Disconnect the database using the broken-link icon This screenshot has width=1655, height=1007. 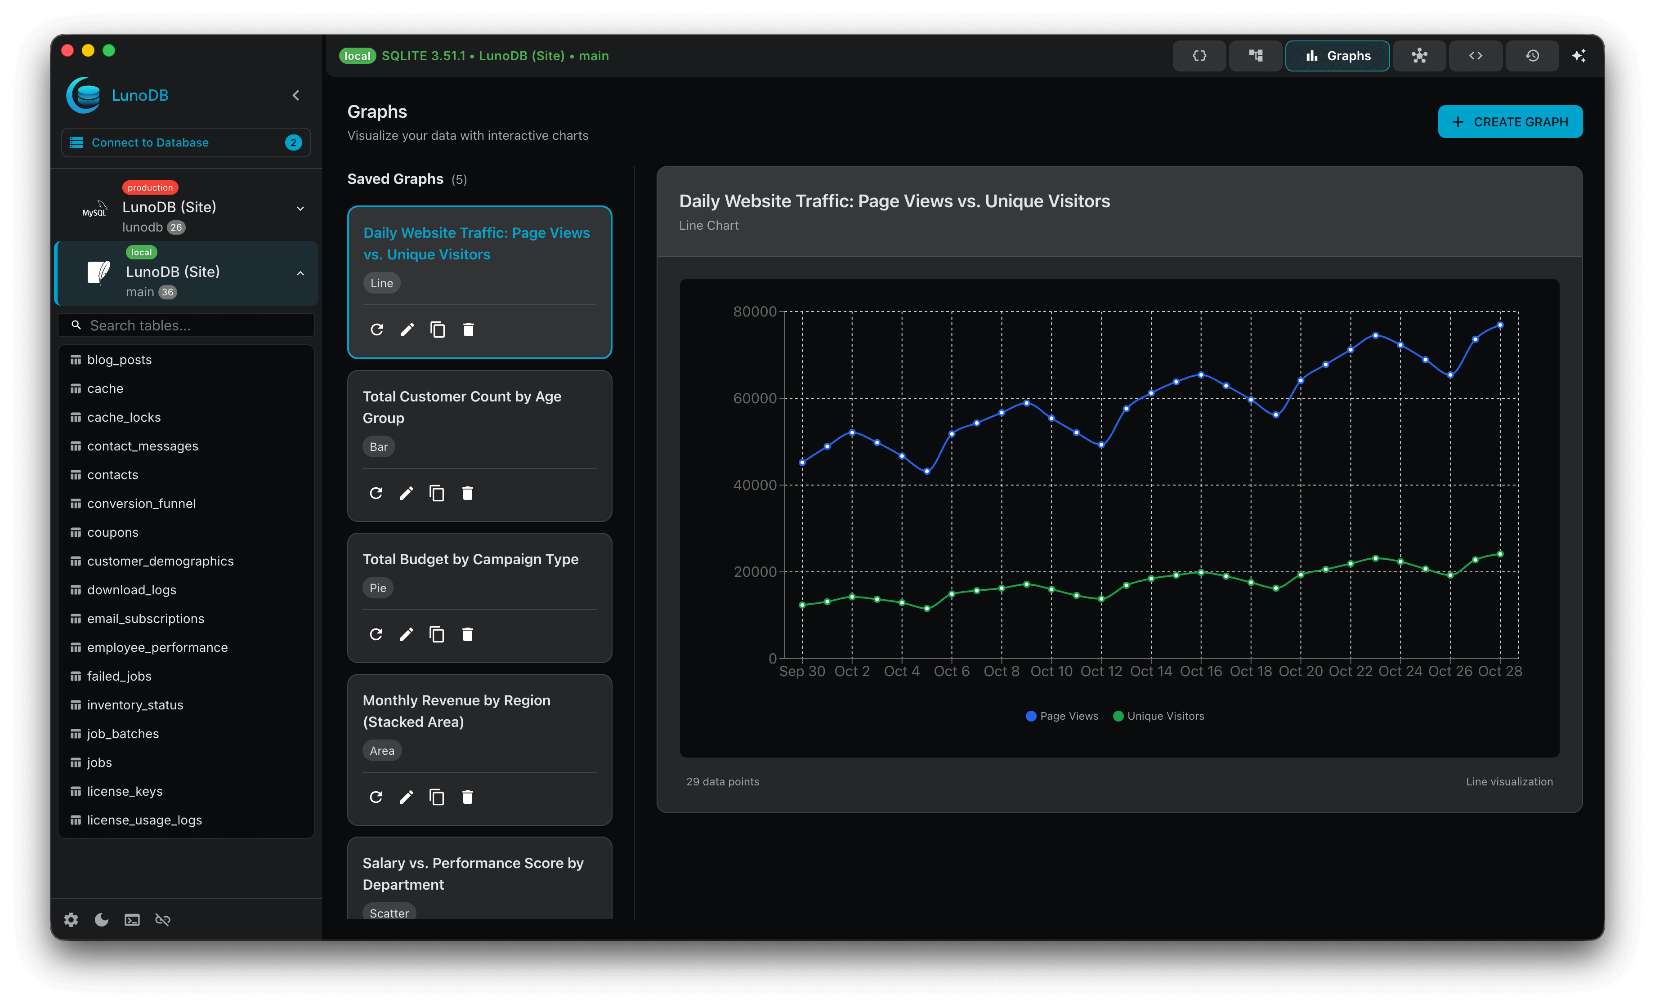tap(162, 920)
